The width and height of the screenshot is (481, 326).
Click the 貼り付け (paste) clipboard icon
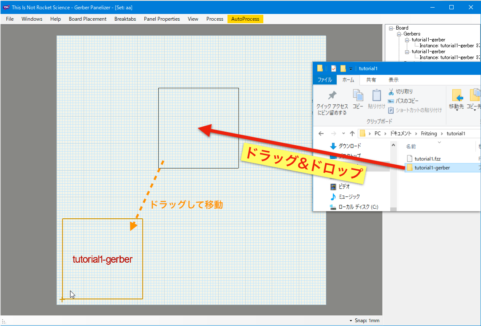(376, 95)
